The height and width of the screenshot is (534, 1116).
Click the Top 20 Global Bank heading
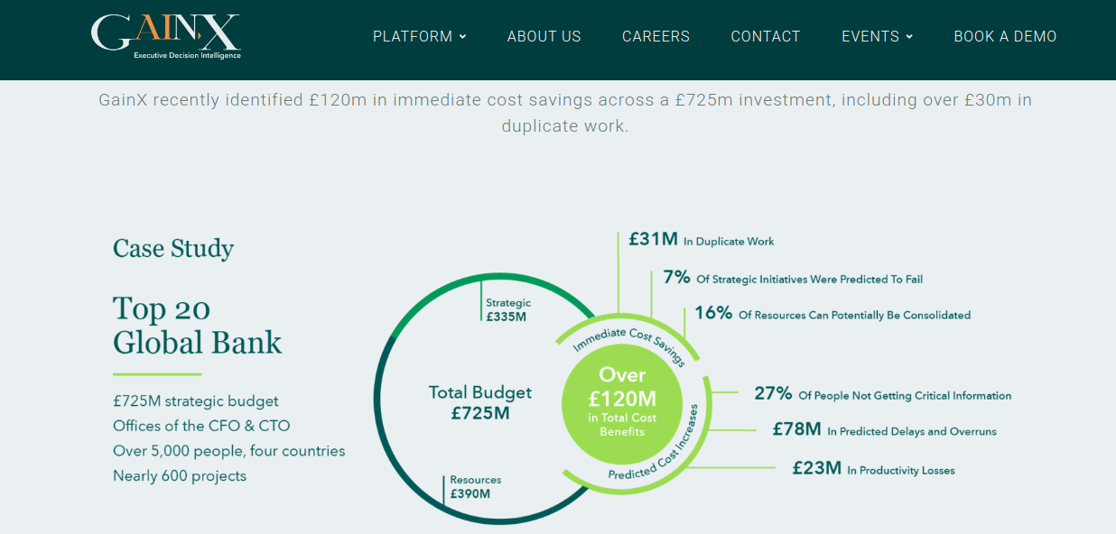point(198,327)
